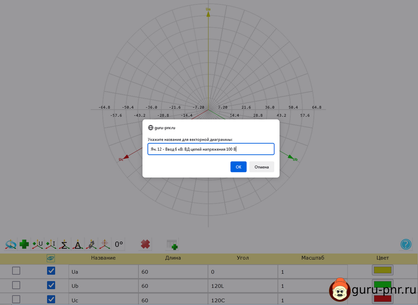The width and height of the screenshot is (418, 305).
Task: Click the angle cell 120L in row Ub
Action: tap(243, 286)
